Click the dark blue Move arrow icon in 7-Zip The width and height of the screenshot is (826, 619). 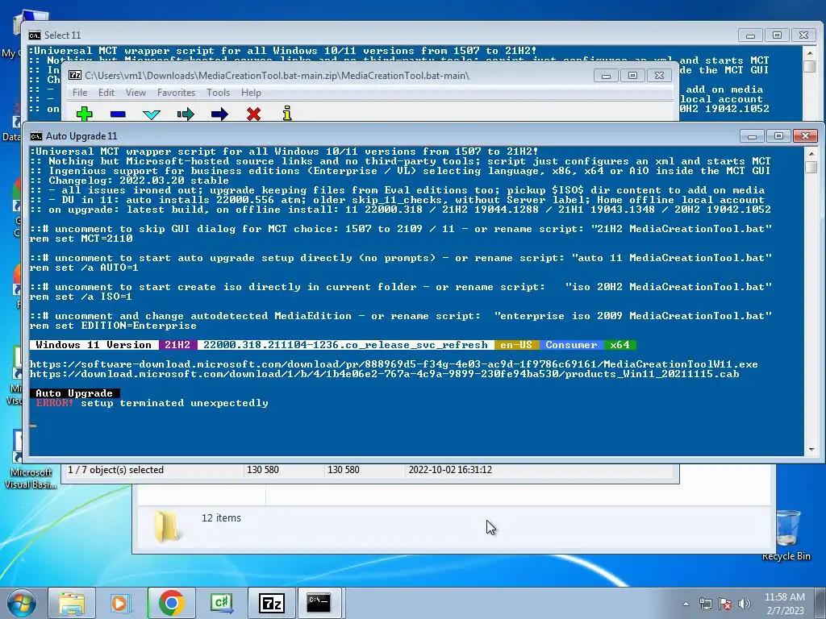click(219, 114)
